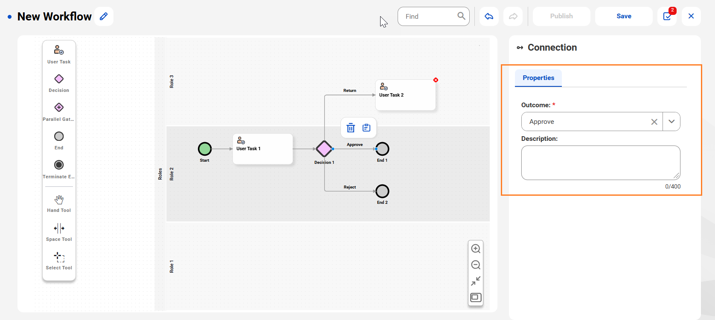Image resolution: width=715 pixels, height=320 pixels.
Task: Redo the last change
Action: click(x=513, y=16)
